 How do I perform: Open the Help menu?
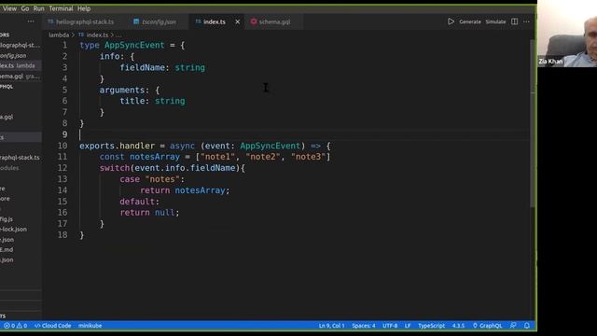84,8
